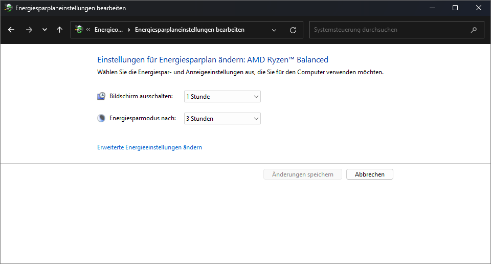The image size is (491, 264).
Task: Click the monitor clock icon beside Bildschirm ausschalten
Action: [x=101, y=96]
